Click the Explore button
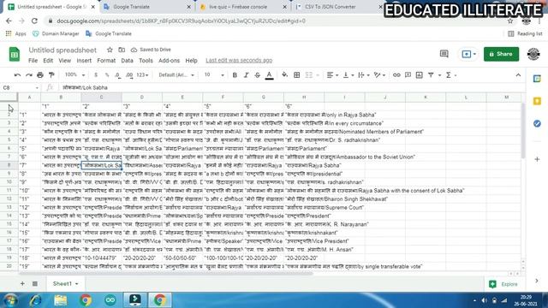The image size is (548, 308). [x=503, y=284]
